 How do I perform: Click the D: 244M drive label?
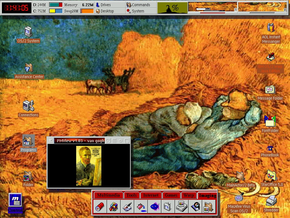[x=39, y=5]
